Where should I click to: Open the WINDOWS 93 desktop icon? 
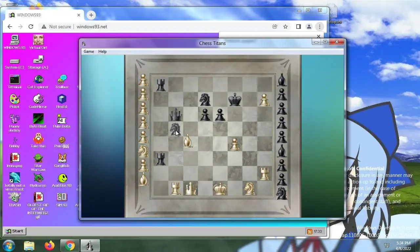(x=14, y=42)
